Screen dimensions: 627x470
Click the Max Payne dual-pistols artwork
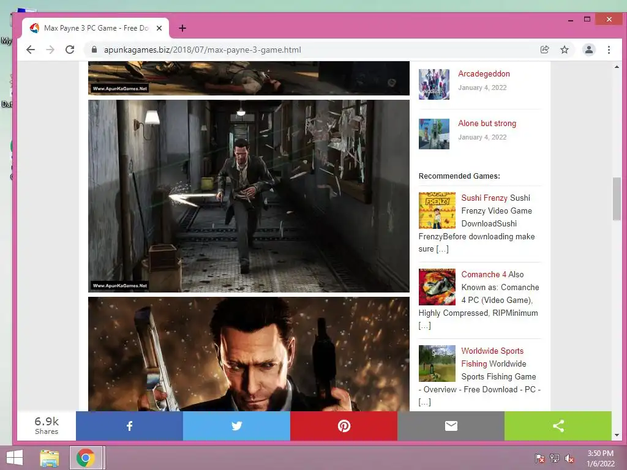pyautogui.click(x=249, y=354)
